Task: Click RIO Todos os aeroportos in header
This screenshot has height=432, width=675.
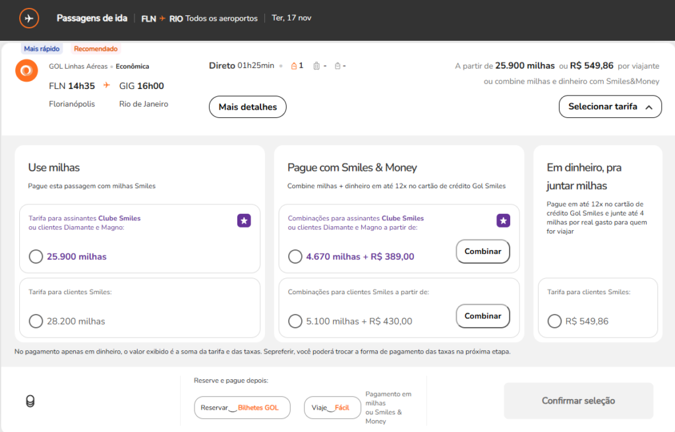Action: pos(214,18)
